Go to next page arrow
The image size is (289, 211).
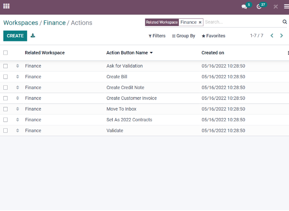pyautogui.click(x=281, y=36)
